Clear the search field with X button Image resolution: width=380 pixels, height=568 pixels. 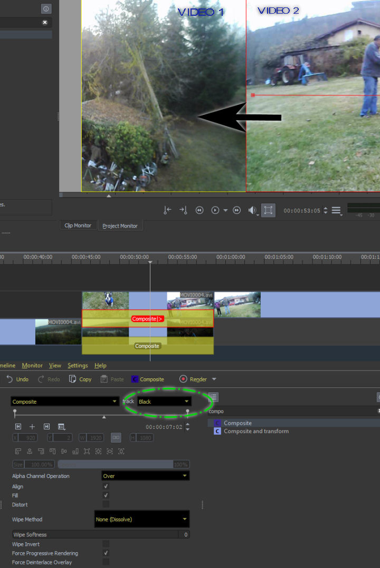click(45, 23)
